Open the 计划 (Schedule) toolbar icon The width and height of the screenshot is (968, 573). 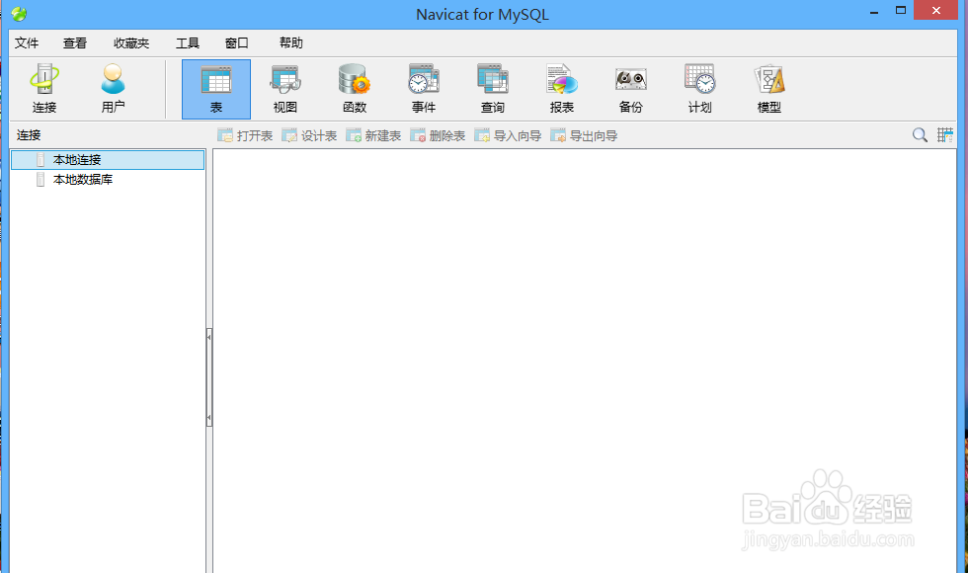[x=700, y=89]
